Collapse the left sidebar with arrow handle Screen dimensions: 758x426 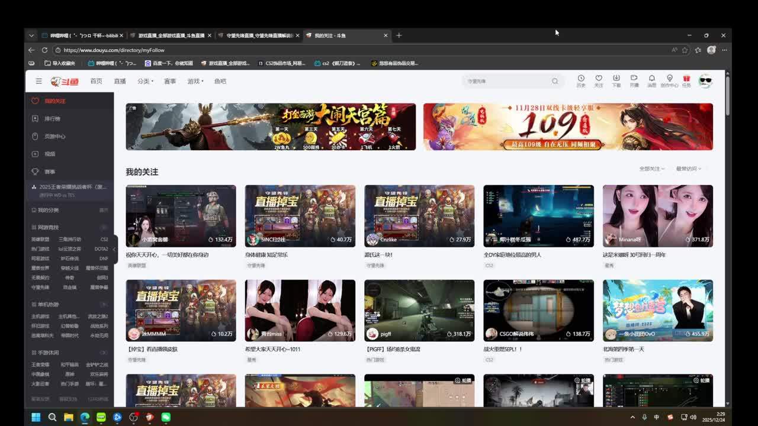pyautogui.click(x=114, y=250)
